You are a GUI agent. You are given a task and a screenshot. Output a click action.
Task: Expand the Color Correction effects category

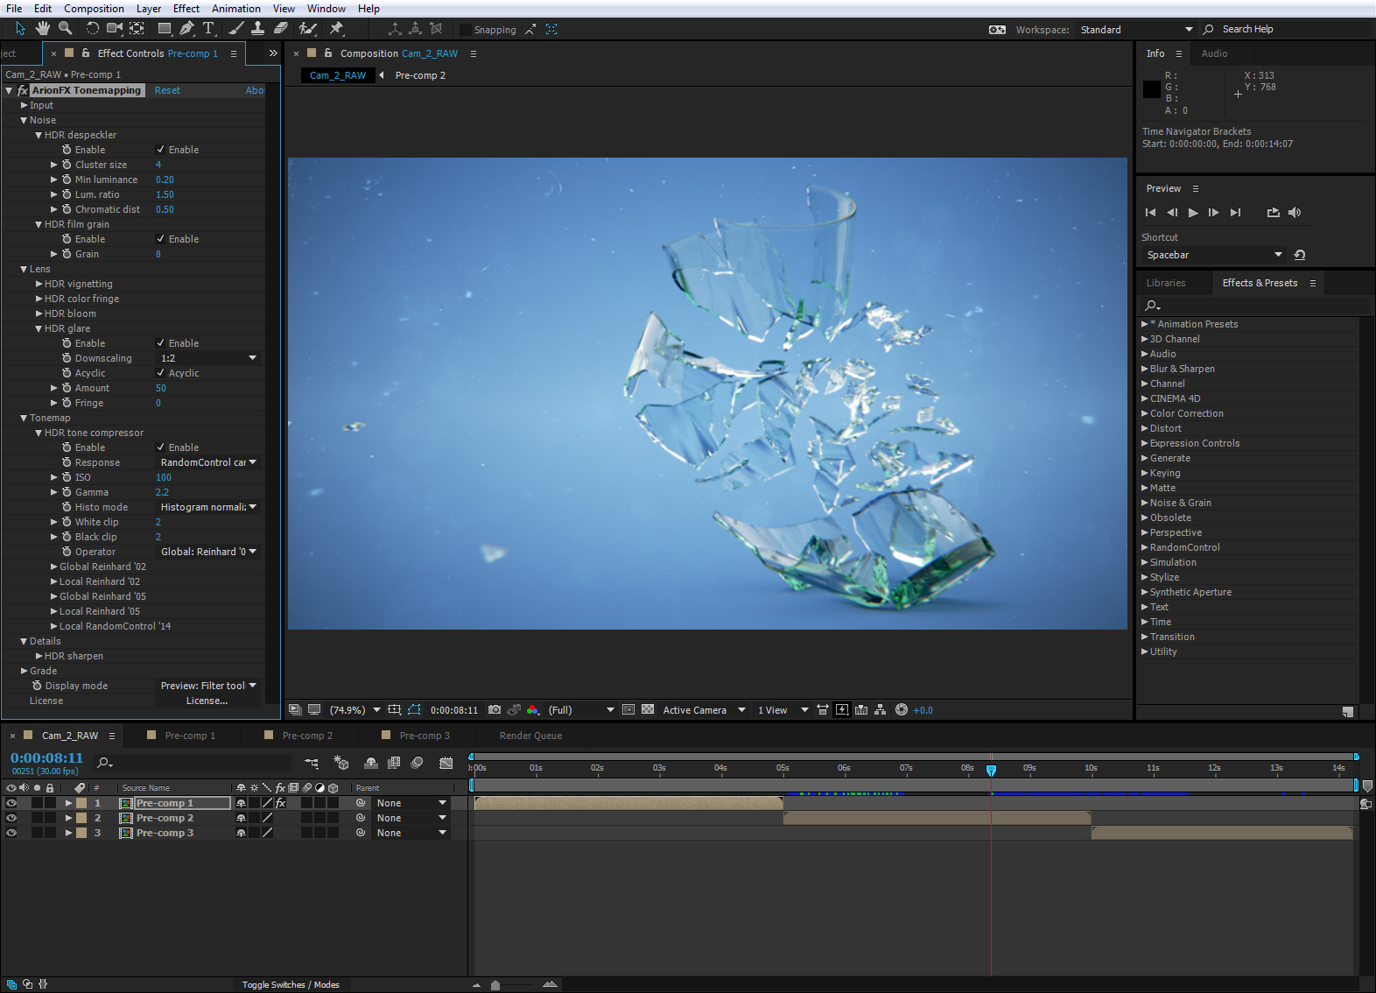1144,413
